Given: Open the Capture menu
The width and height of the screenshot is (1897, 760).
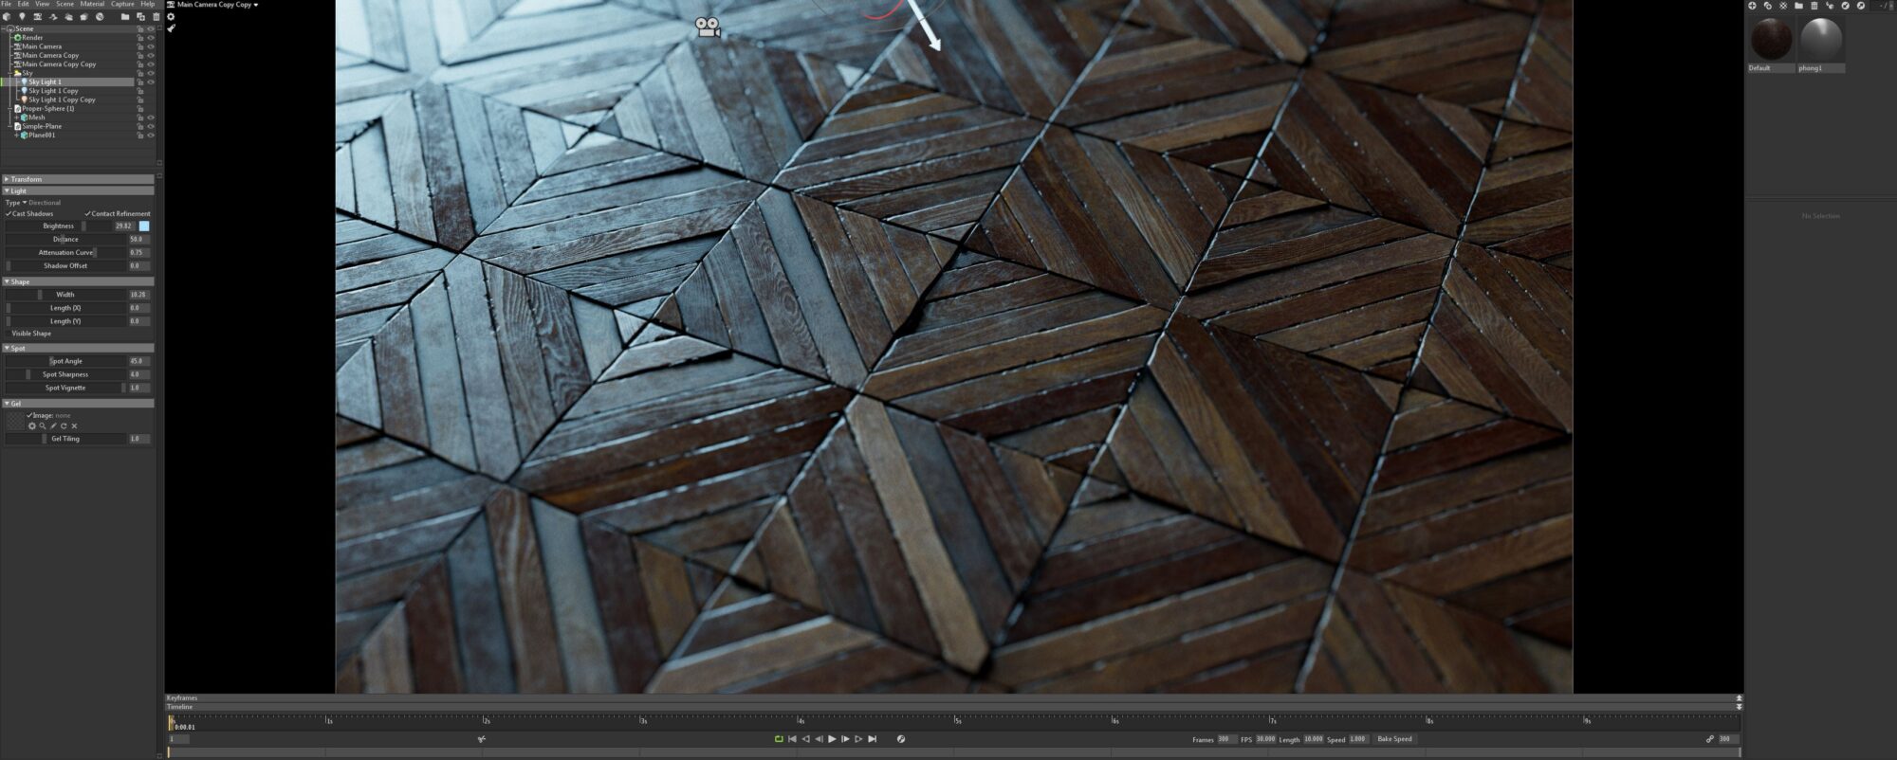Looking at the screenshot, I should click(x=122, y=4).
